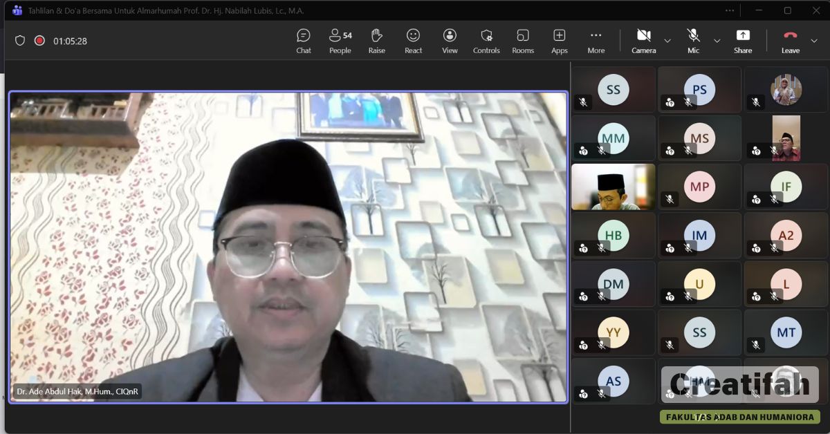Expand Camera options dropdown arrow
The width and height of the screenshot is (830, 434).
[667, 41]
